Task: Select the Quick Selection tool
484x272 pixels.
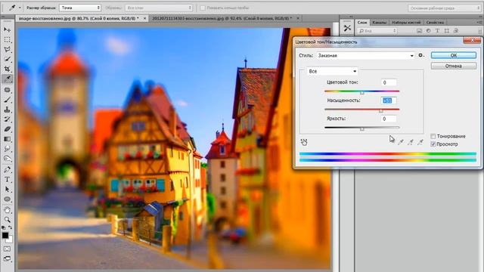Action: point(7,59)
